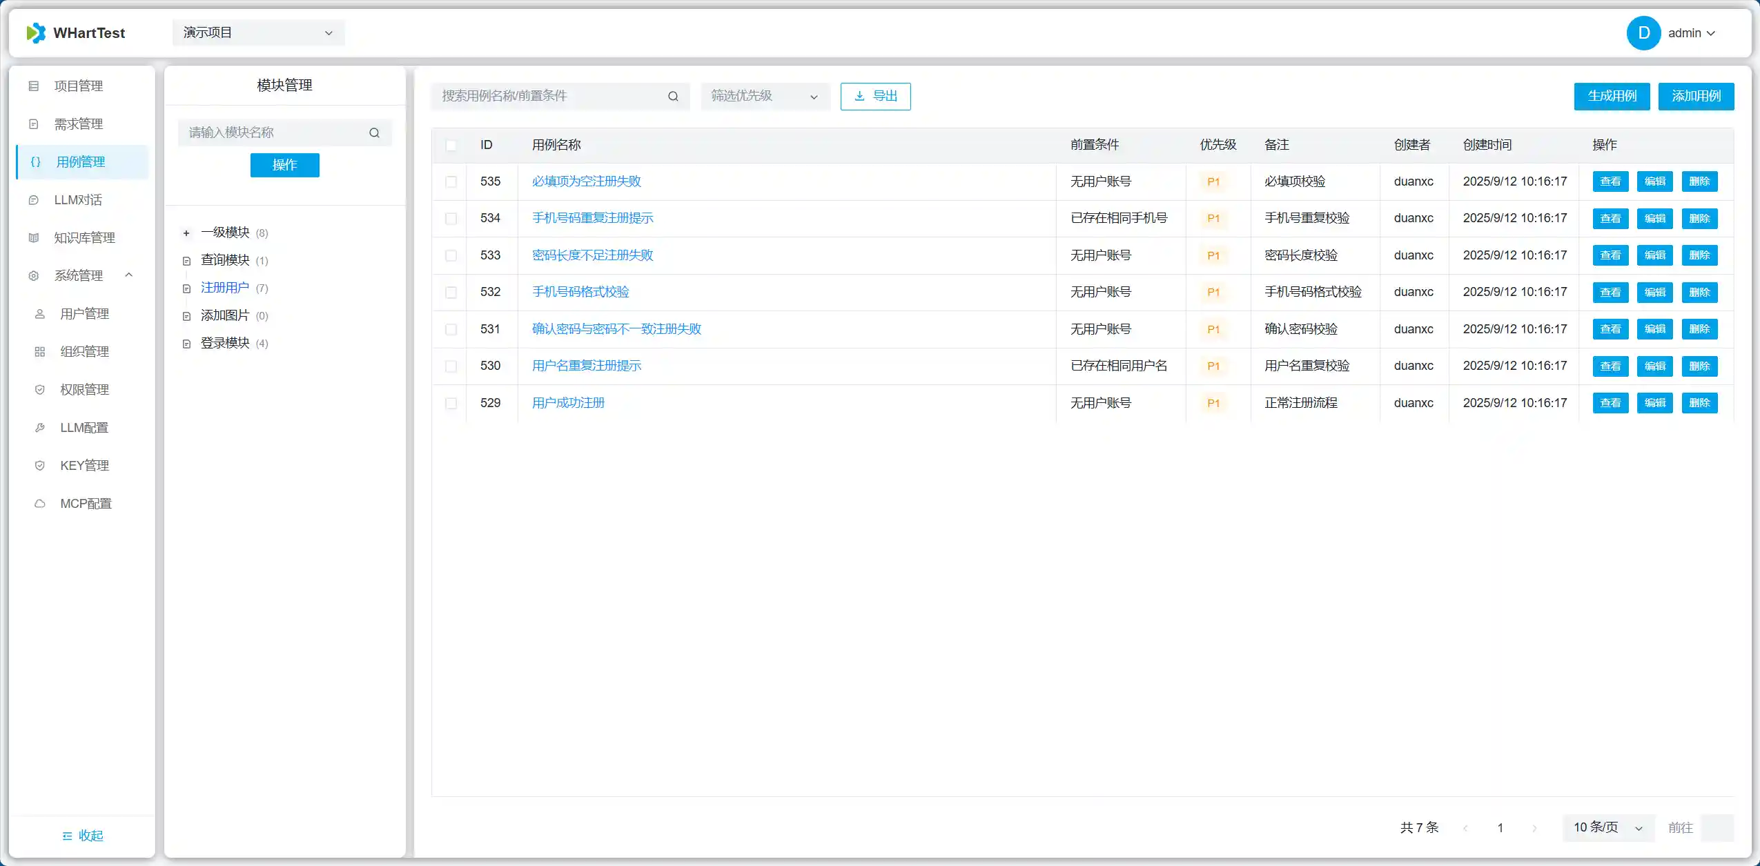
Task: Open the 手机号码格式校验 case link
Action: (580, 292)
